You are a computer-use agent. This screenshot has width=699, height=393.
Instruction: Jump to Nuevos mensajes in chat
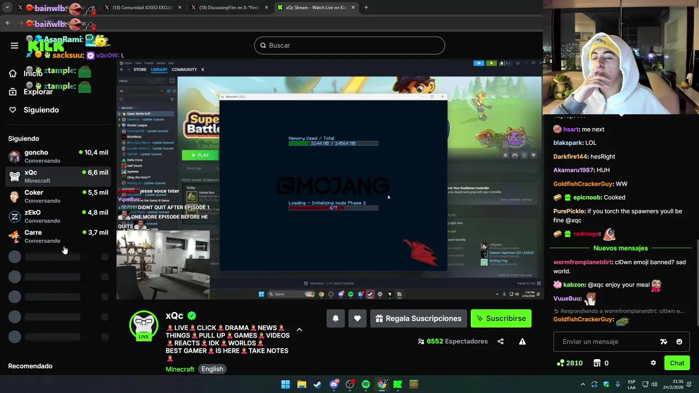click(620, 248)
